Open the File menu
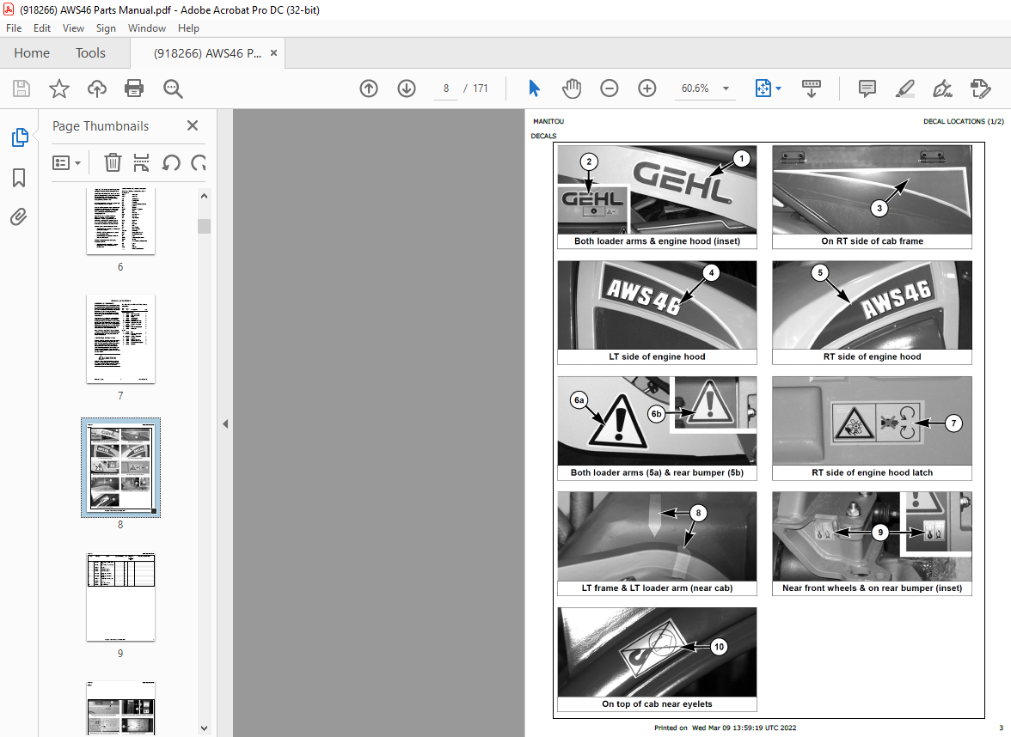This screenshot has width=1011, height=737. point(14,28)
